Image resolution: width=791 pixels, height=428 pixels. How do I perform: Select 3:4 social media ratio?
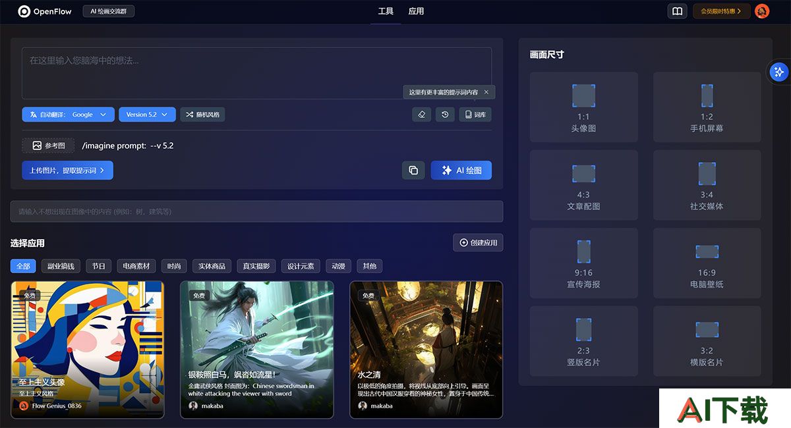[707, 185]
